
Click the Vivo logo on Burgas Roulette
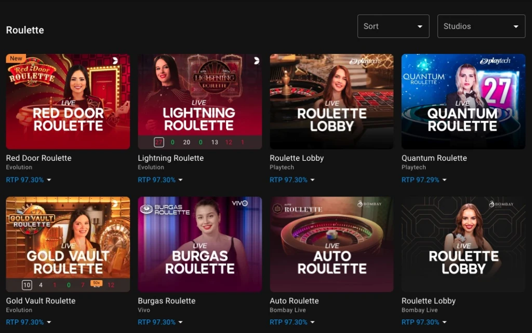click(240, 203)
